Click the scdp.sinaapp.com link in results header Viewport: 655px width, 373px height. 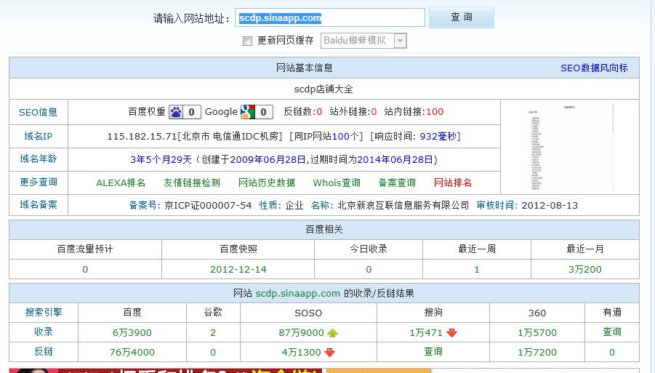297,294
